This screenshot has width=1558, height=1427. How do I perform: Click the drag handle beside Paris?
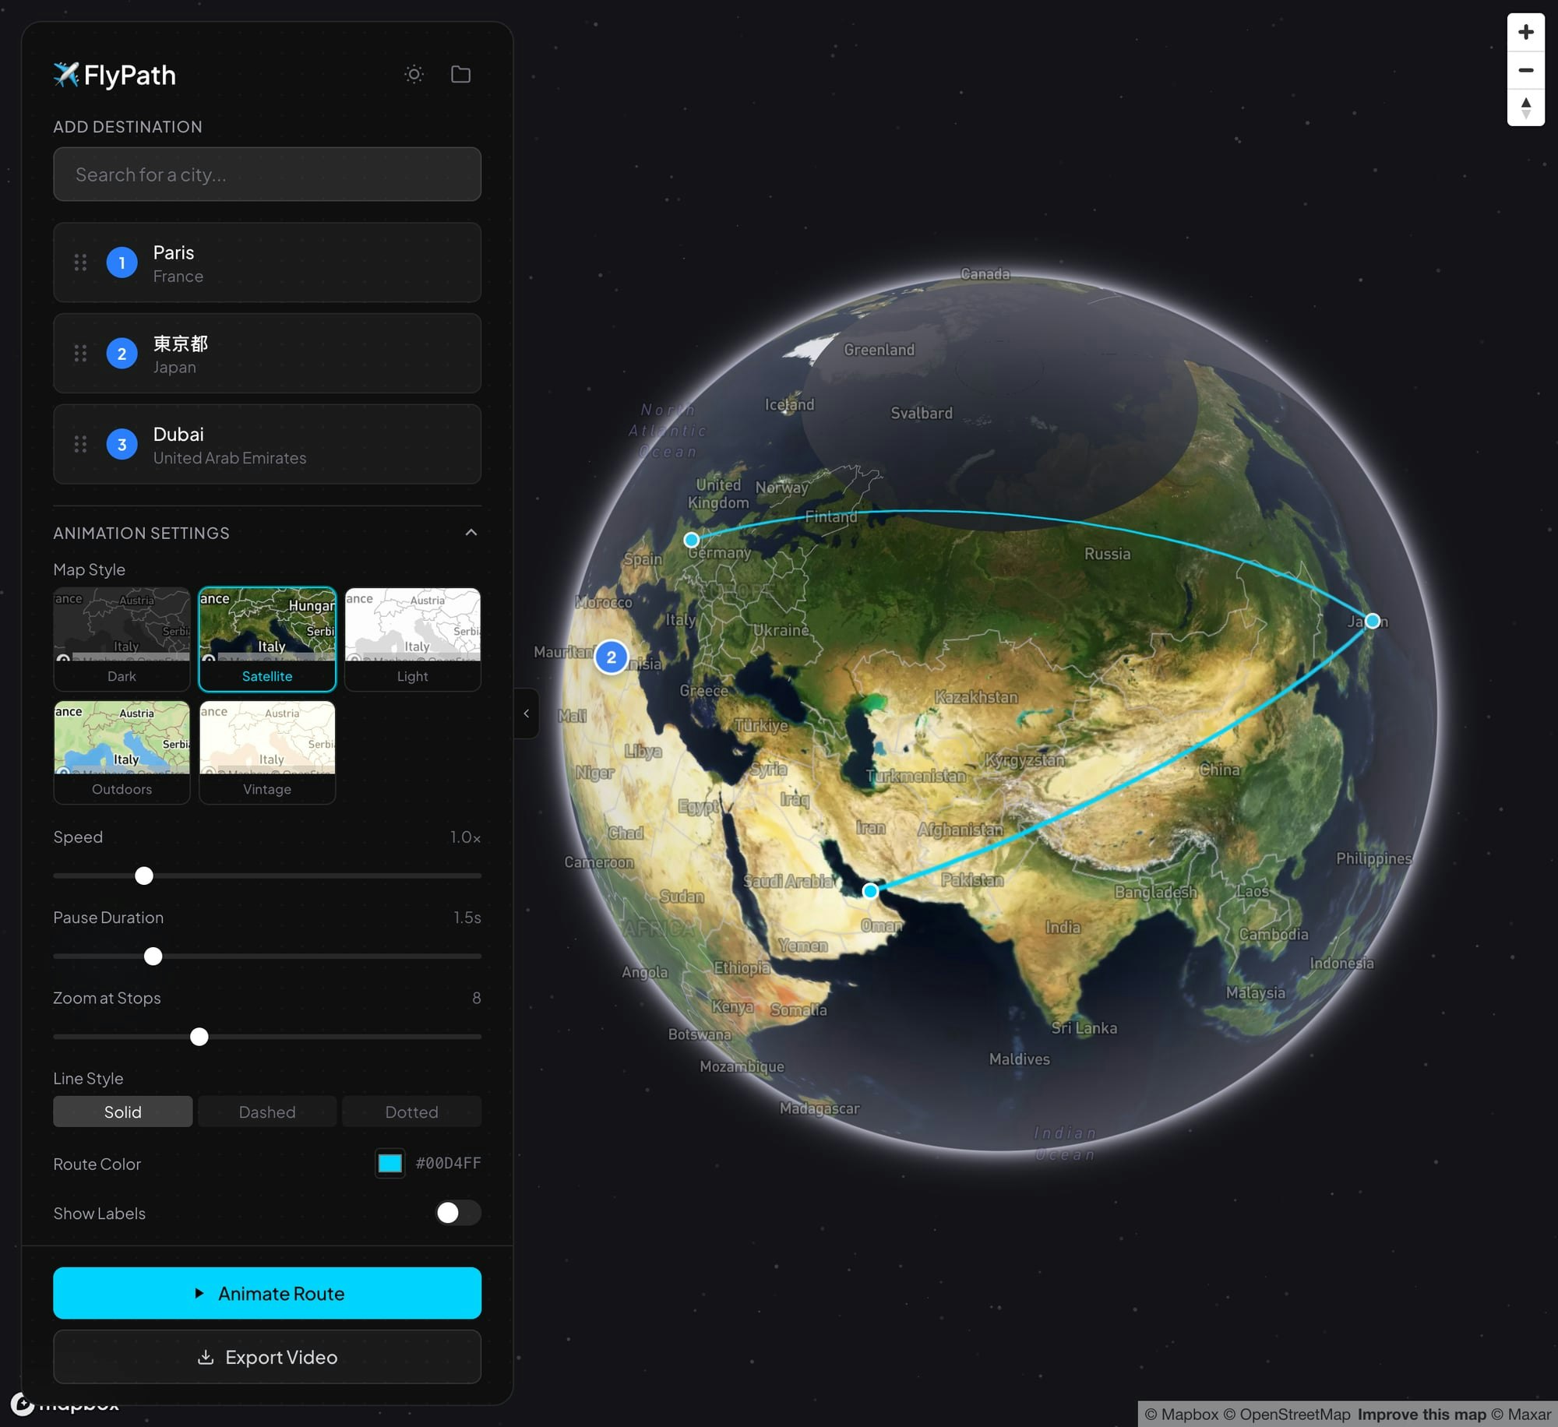pyautogui.click(x=80, y=263)
